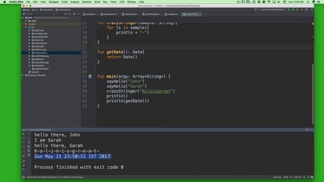The height and width of the screenshot is (182, 324).
Task: Click the 'Process finished with exit code 0' text
Action: pyautogui.click(x=79, y=167)
